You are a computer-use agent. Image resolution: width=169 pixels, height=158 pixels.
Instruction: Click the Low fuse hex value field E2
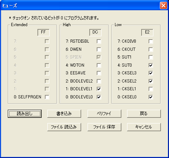click(x=147, y=32)
